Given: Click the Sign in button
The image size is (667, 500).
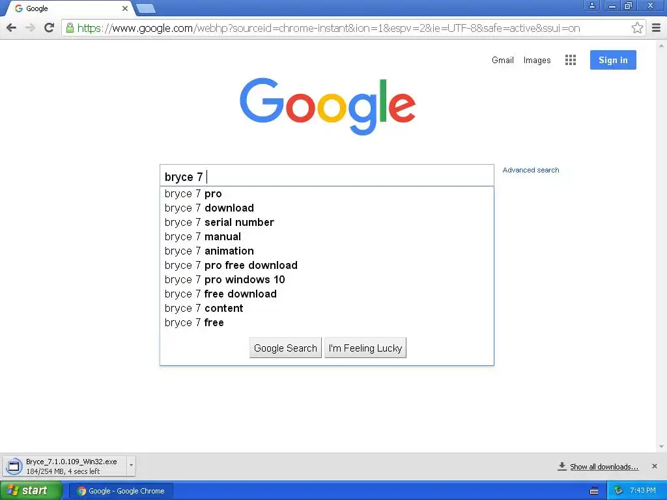Looking at the screenshot, I should coord(613,60).
